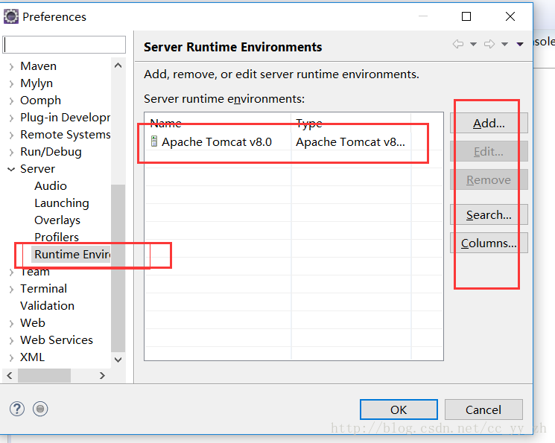
Task: Click the Forward navigation arrow icon
Action: pos(489,44)
